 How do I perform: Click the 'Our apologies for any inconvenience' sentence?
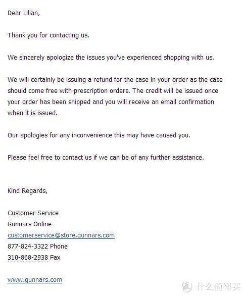click(99, 135)
